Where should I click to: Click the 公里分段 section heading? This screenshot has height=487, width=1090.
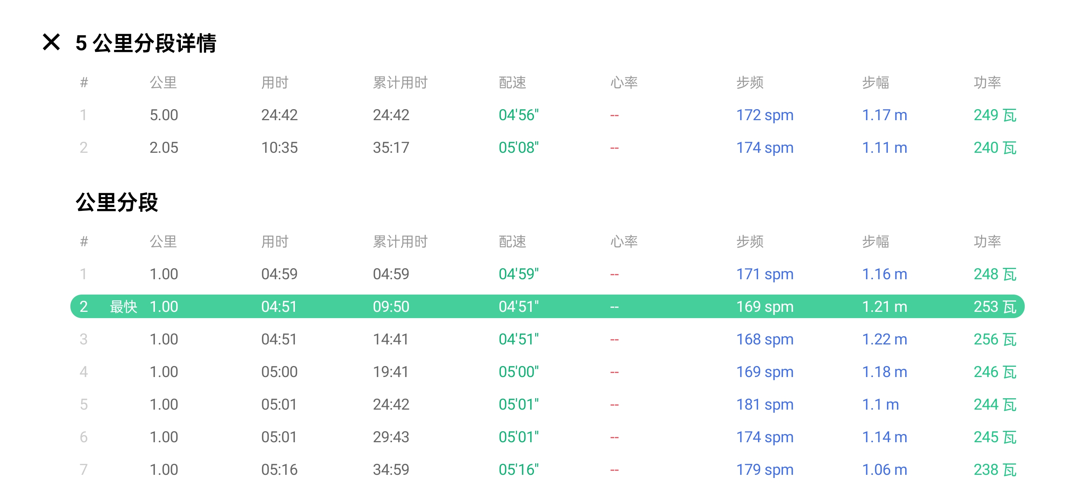117,202
